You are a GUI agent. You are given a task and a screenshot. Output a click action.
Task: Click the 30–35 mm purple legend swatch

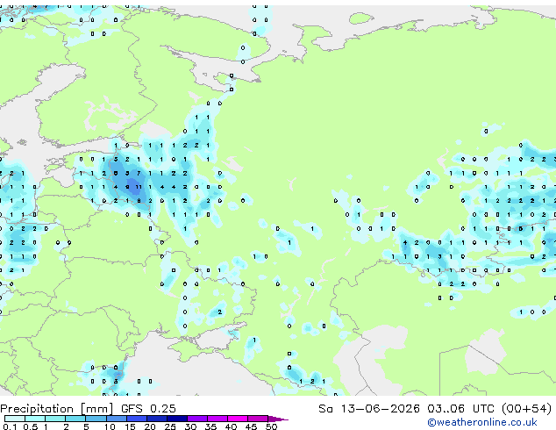coord(196,419)
